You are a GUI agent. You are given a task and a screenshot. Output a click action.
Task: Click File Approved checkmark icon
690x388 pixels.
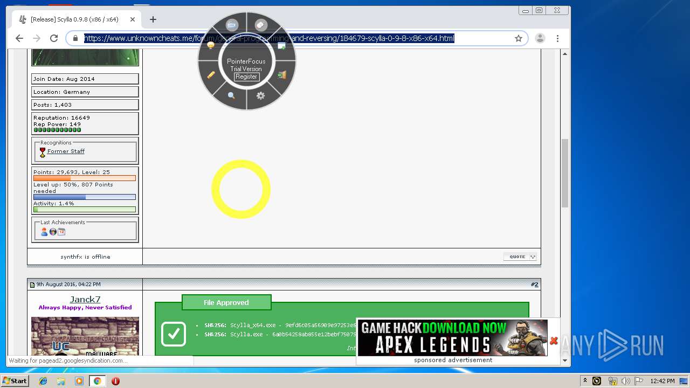pos(174,334)
